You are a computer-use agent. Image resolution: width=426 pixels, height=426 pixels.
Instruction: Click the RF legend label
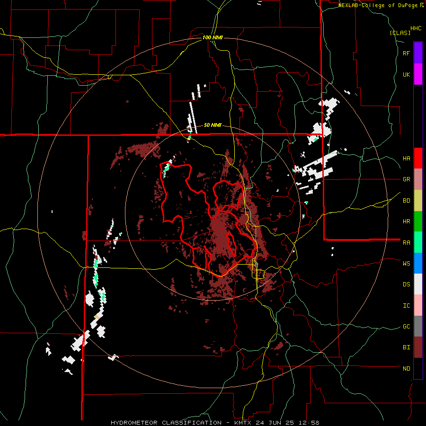coord(406,53)
